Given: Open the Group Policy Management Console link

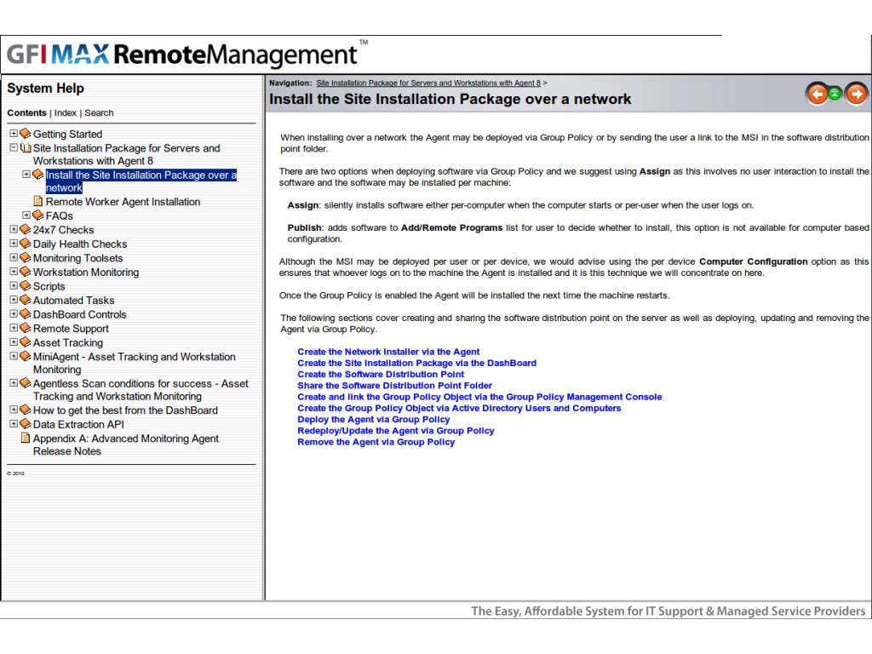Looking at the screenshot, I should (x=480, y=397).
